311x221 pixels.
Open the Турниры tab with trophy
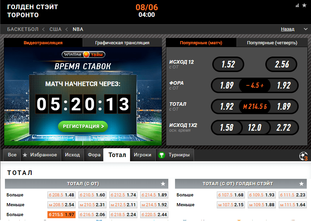[x=175, y=155]
